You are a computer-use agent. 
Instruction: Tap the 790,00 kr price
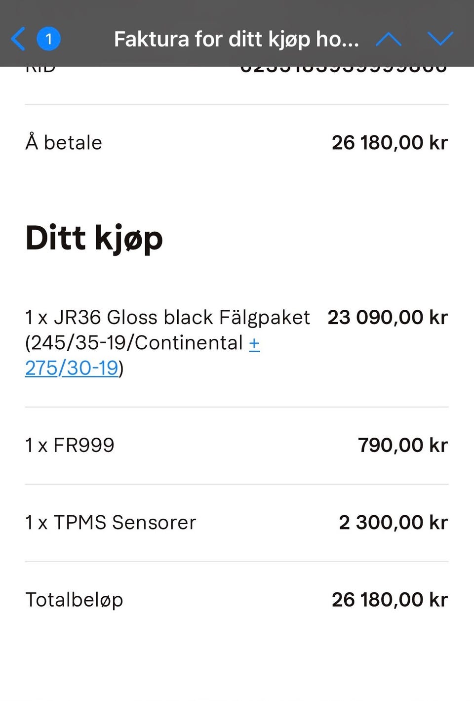coord(402,445)
